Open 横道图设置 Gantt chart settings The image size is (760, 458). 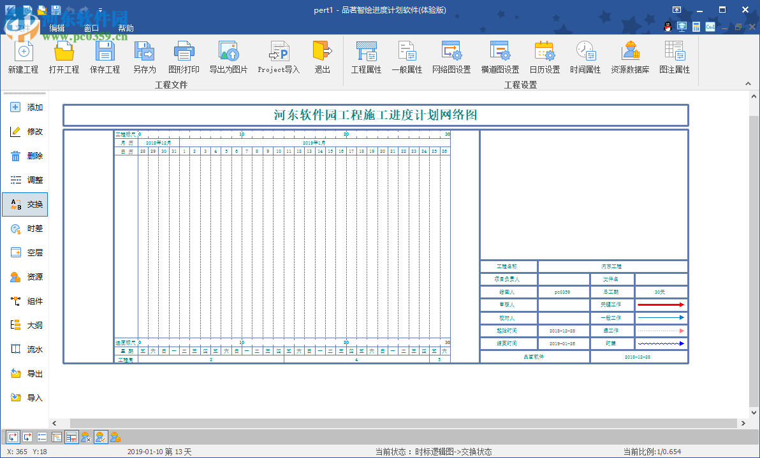(x=500, y=57)
